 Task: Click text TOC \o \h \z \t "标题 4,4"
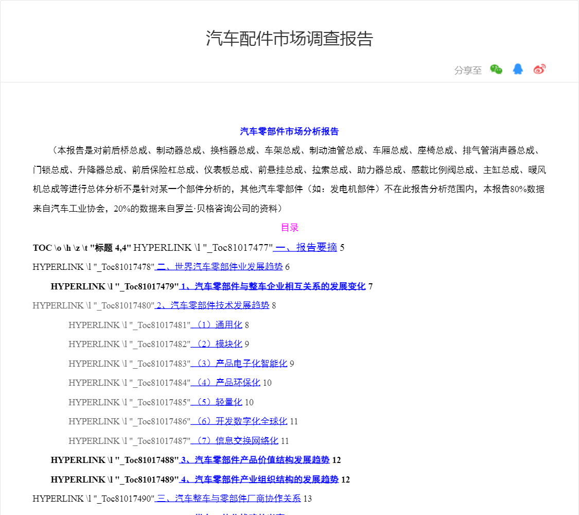[82, 248]
